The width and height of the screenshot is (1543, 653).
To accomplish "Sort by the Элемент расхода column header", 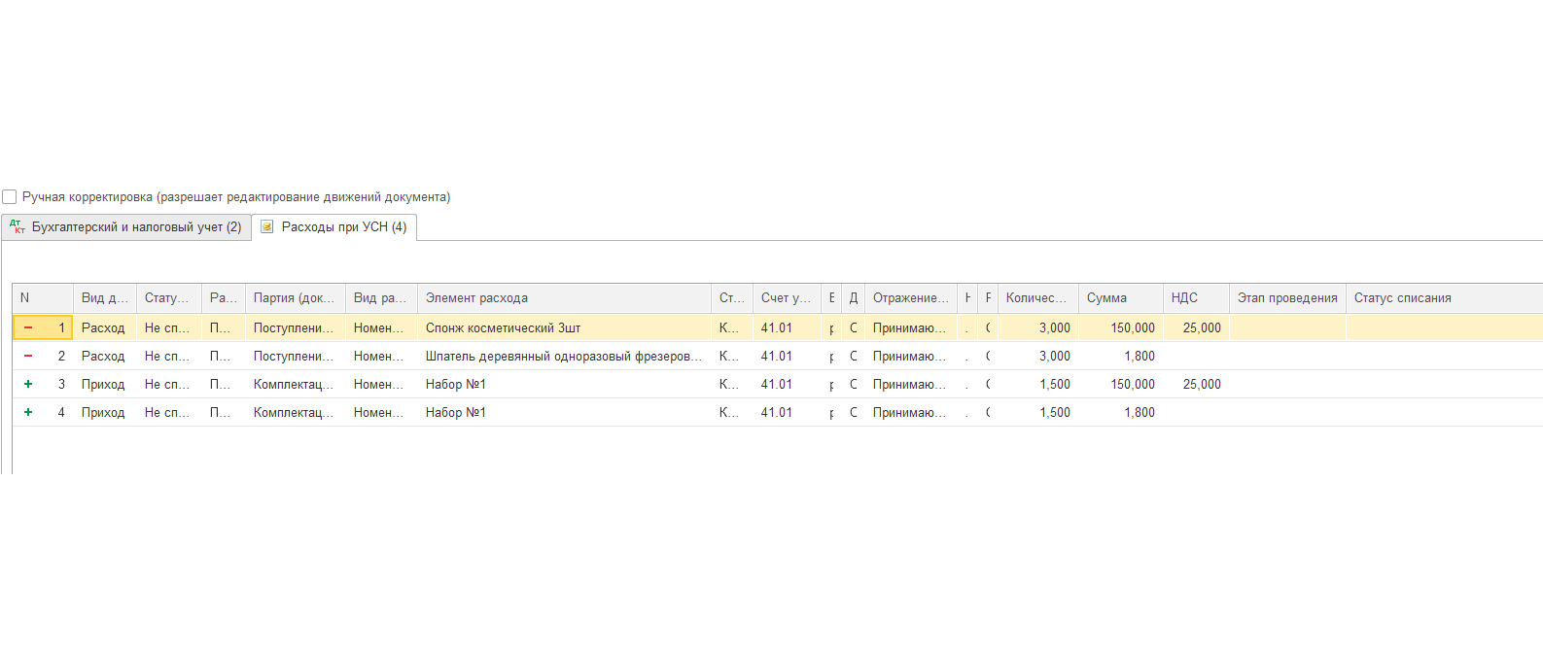I will (564, 298).
